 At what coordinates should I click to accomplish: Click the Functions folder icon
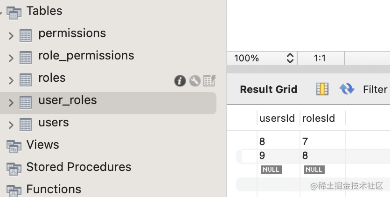tap(14, 190)
